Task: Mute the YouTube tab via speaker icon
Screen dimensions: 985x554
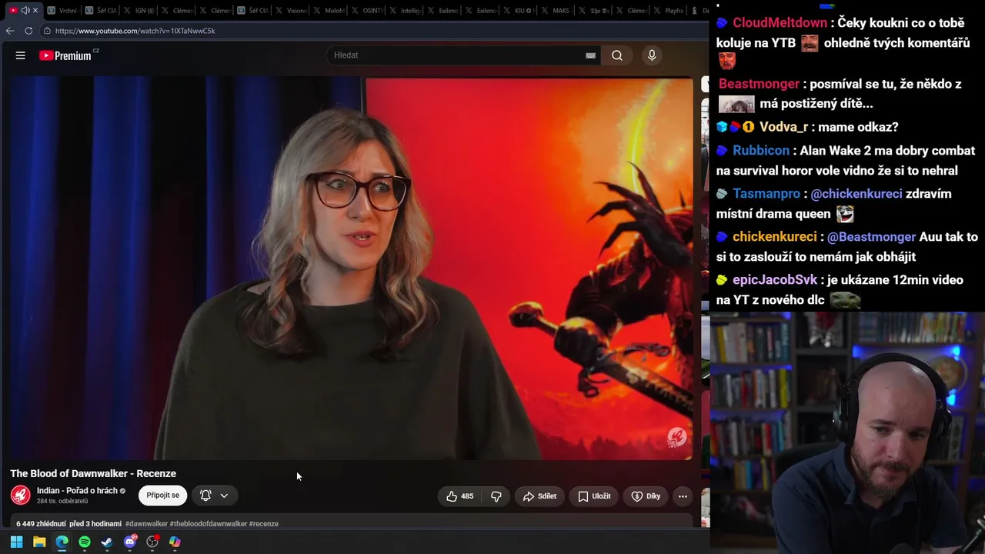Action: coord(25,10)
